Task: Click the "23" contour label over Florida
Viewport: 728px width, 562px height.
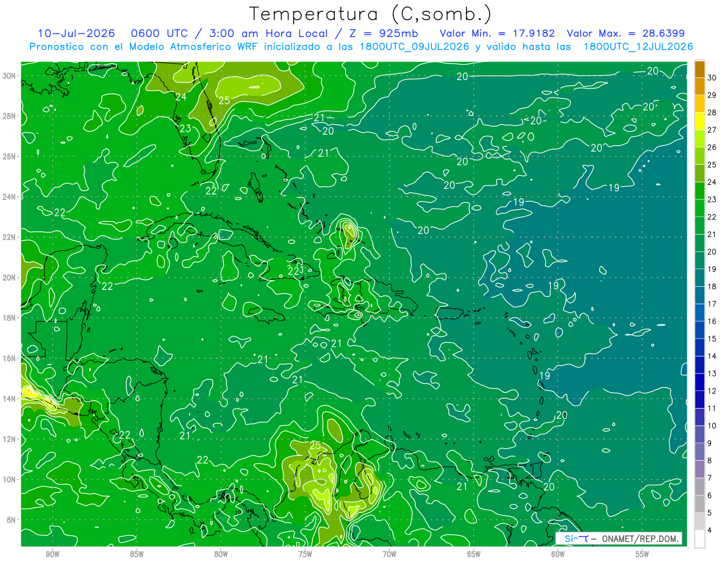Action: coord(185,129)
